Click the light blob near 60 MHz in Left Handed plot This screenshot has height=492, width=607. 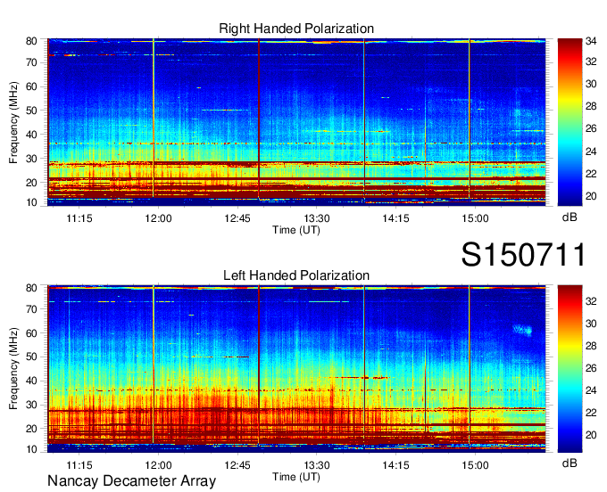click(x=522, y=330)
